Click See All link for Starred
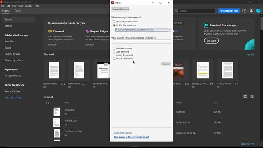Image resolution: width=263 pixels, height=148 pixels. (x=250, y=55)
